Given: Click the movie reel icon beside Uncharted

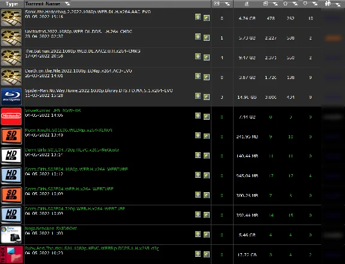Looking at the screenshot, I should (x=11, y=37).
